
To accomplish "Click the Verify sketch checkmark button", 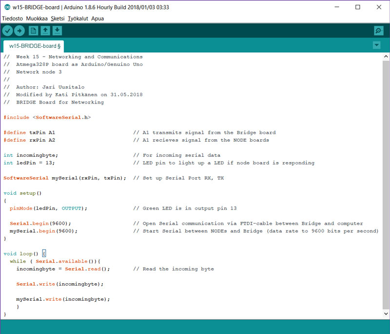I will (x=8, y=31).
